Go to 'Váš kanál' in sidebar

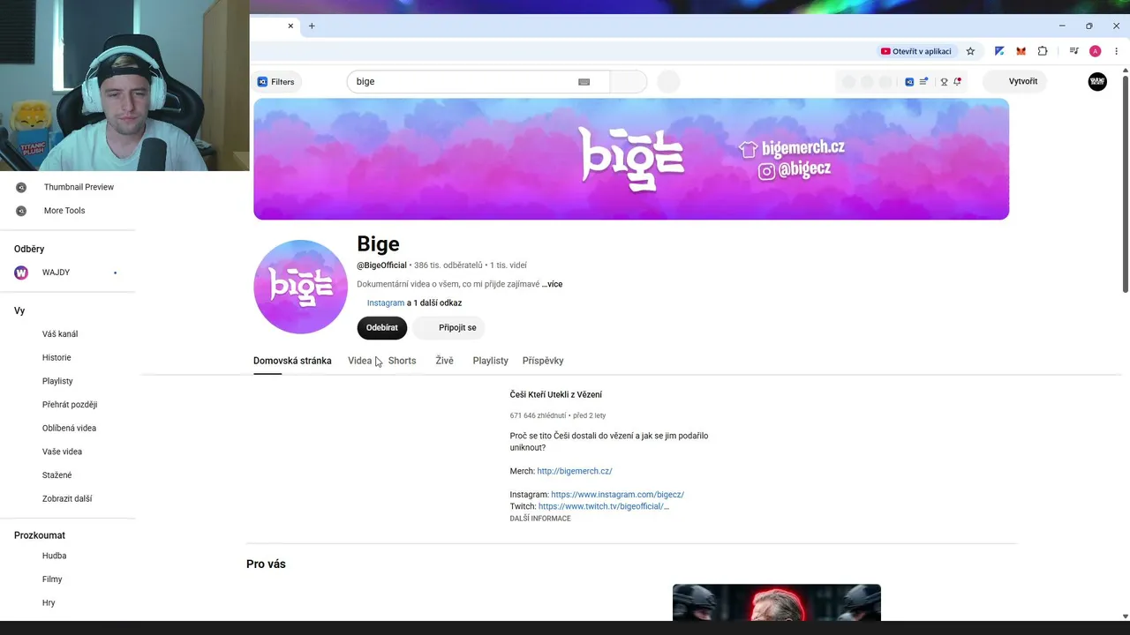60,334
